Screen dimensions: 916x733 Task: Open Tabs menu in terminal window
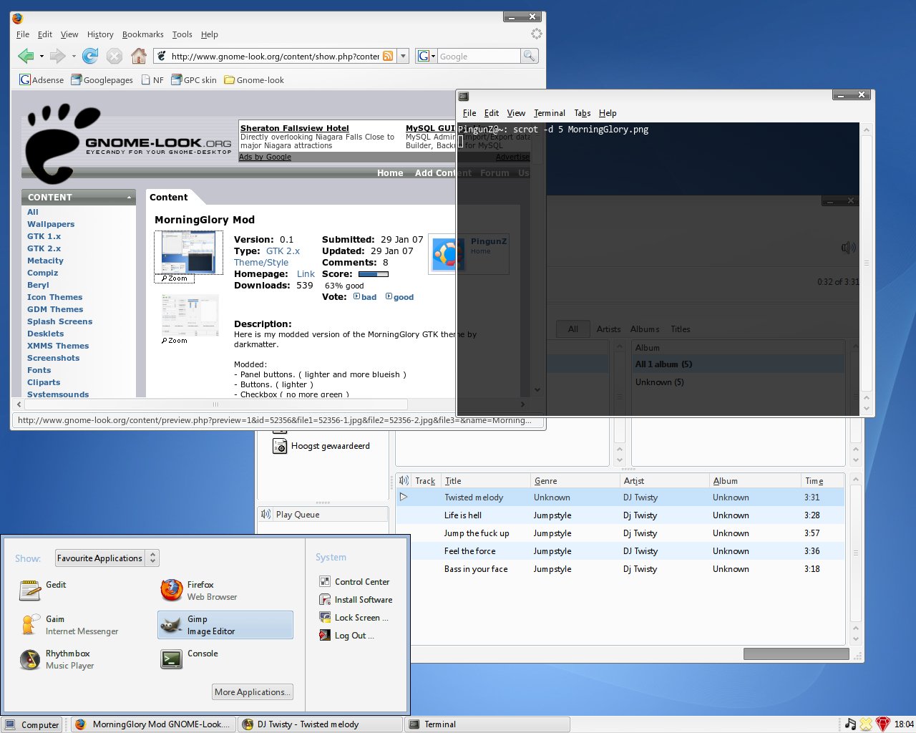point(582,113)
